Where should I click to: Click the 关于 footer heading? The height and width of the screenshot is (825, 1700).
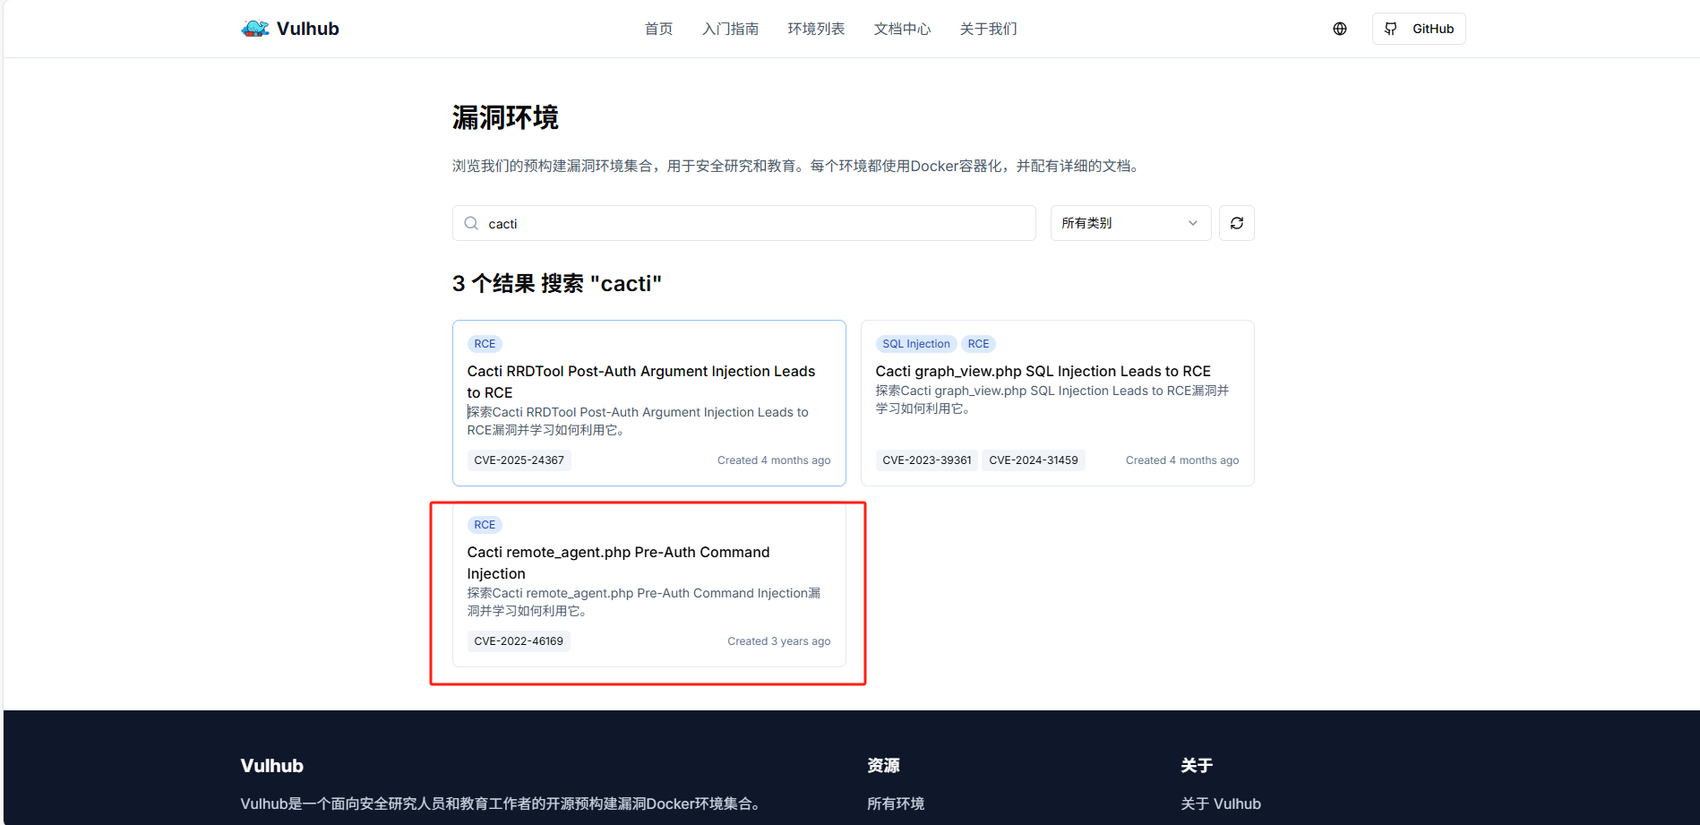(1197, 766)
